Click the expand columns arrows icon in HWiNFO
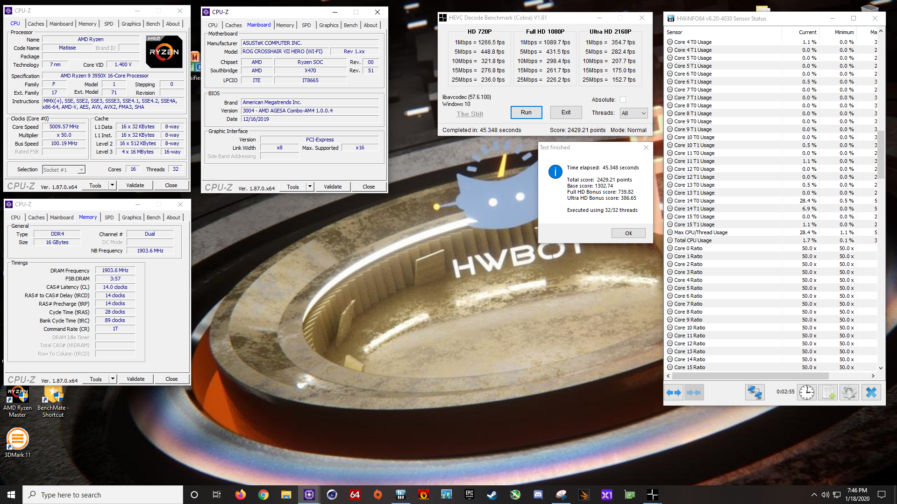 click(x=673, y=392)
